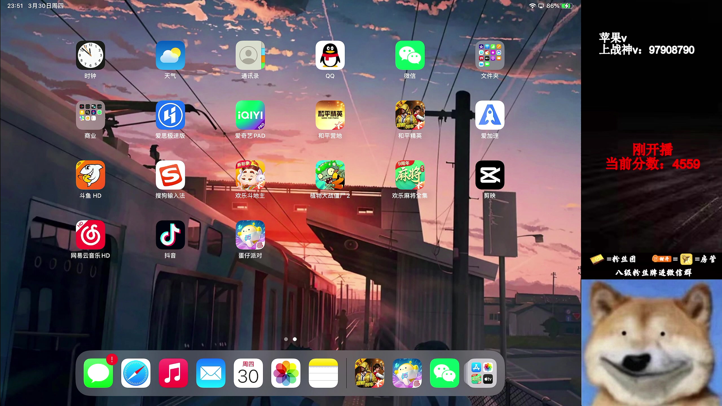Launch 蛋仔派对 game on home screen

(250, 235)
